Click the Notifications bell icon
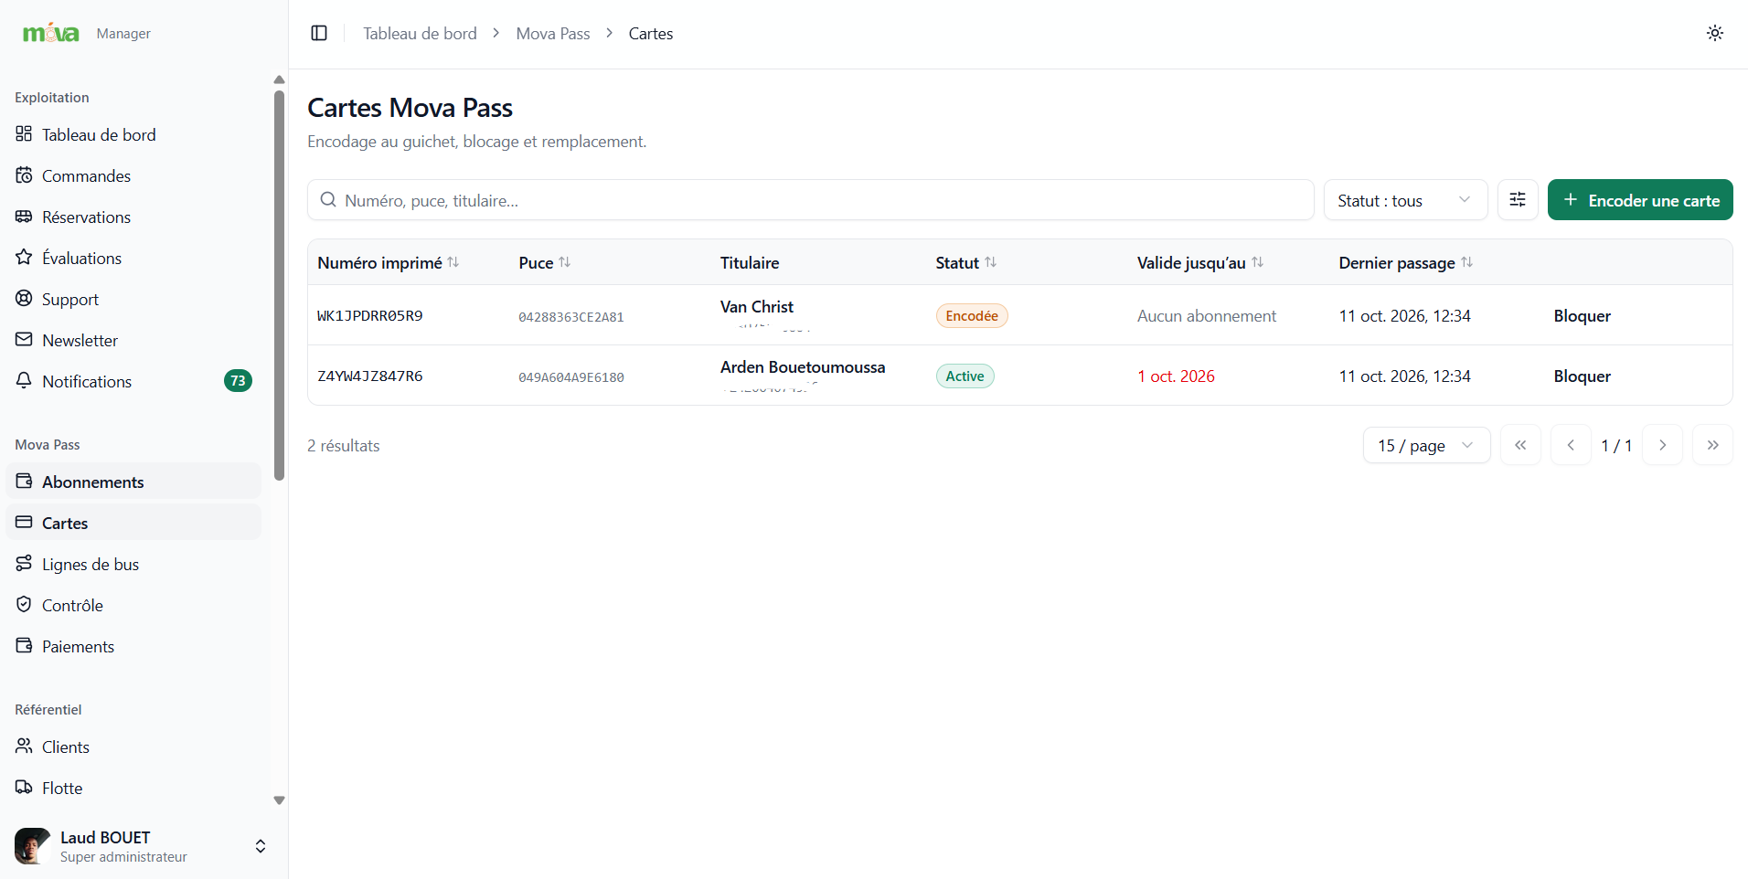Screen dimensions: 1748x879 (x=24, y=381)
